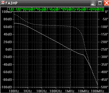Close the FA3HP plot window
Viewport: 109px width, 93px height.
click(106, 3)
